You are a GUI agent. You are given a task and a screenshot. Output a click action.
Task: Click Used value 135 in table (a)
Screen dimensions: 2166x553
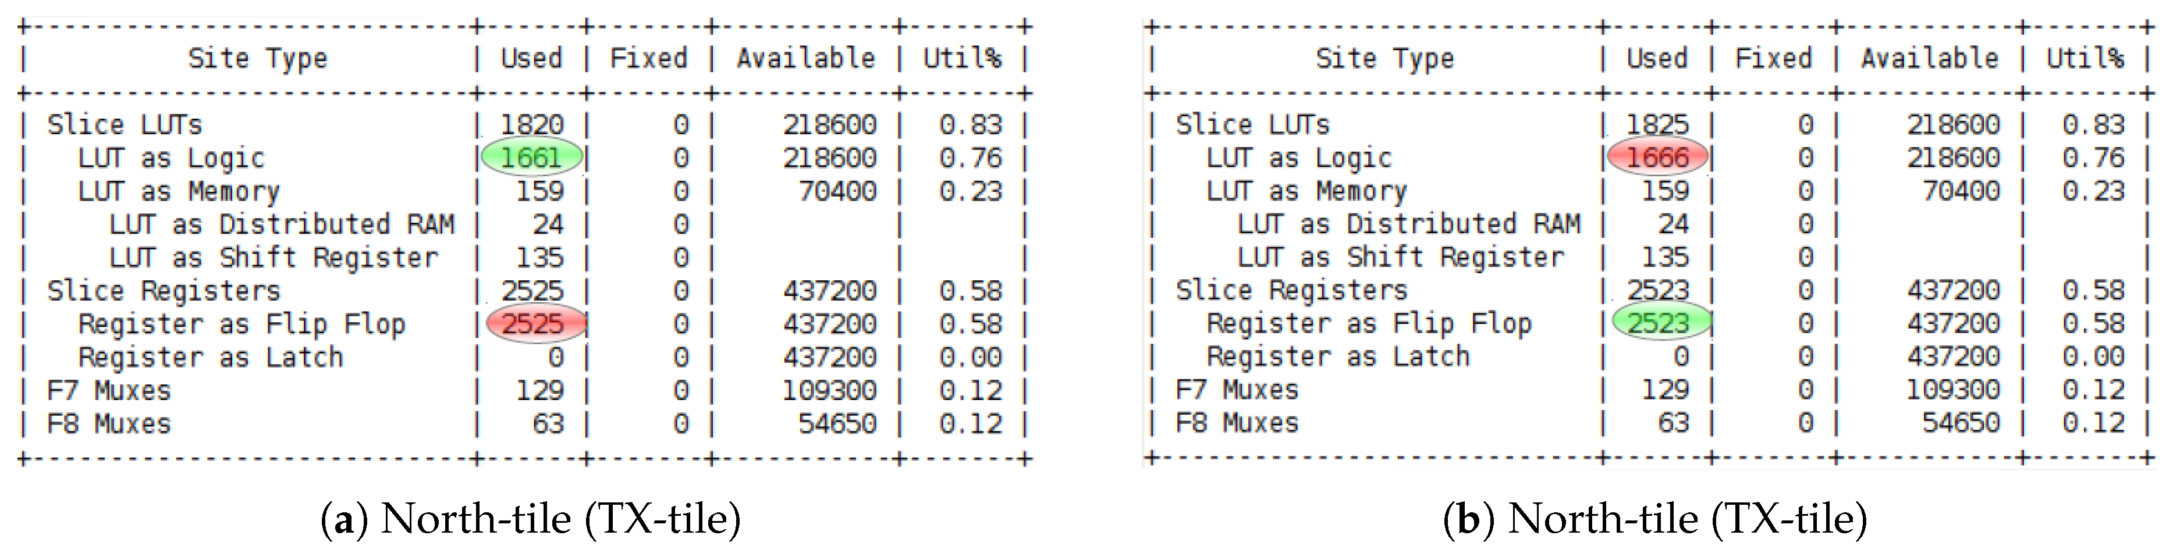(x=540, y=258)
